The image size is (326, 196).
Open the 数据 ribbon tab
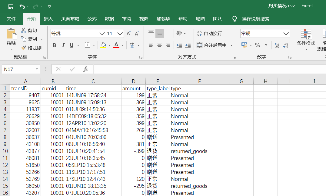click(109, 18)
